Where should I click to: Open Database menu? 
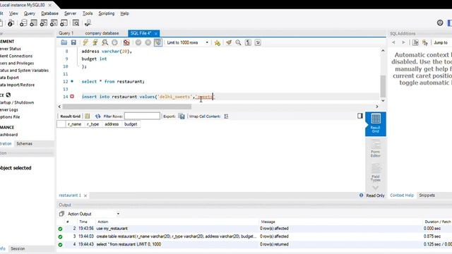(49, 13)
